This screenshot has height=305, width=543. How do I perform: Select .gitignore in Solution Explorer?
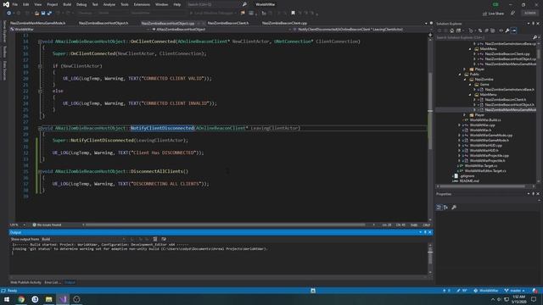point(467,176)
